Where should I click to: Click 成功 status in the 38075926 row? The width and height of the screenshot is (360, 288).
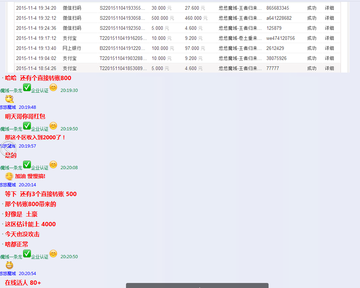(x=312, y=58)
